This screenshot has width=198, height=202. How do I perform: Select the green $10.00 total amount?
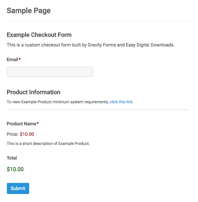[15, 169]
